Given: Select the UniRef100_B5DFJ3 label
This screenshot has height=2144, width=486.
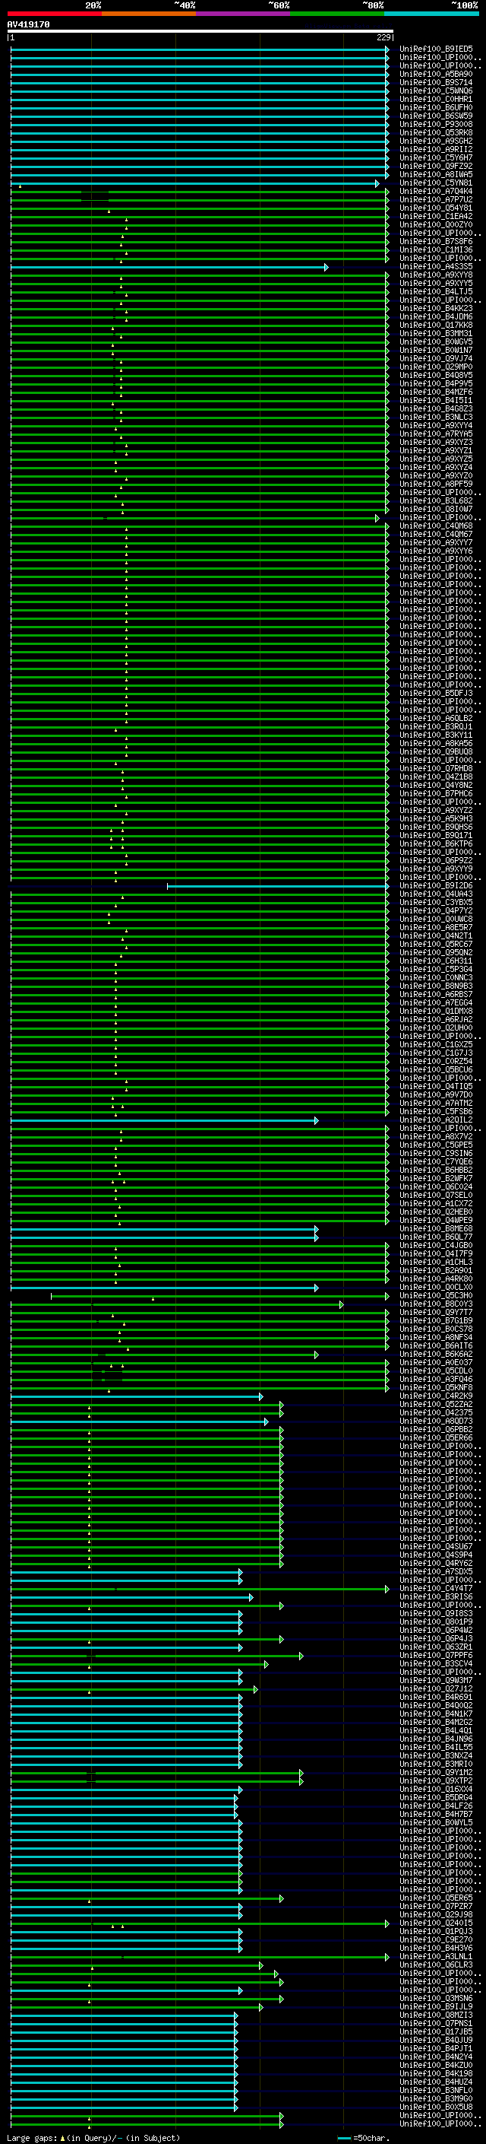Looking at the screenshot, I should [436, 694].
